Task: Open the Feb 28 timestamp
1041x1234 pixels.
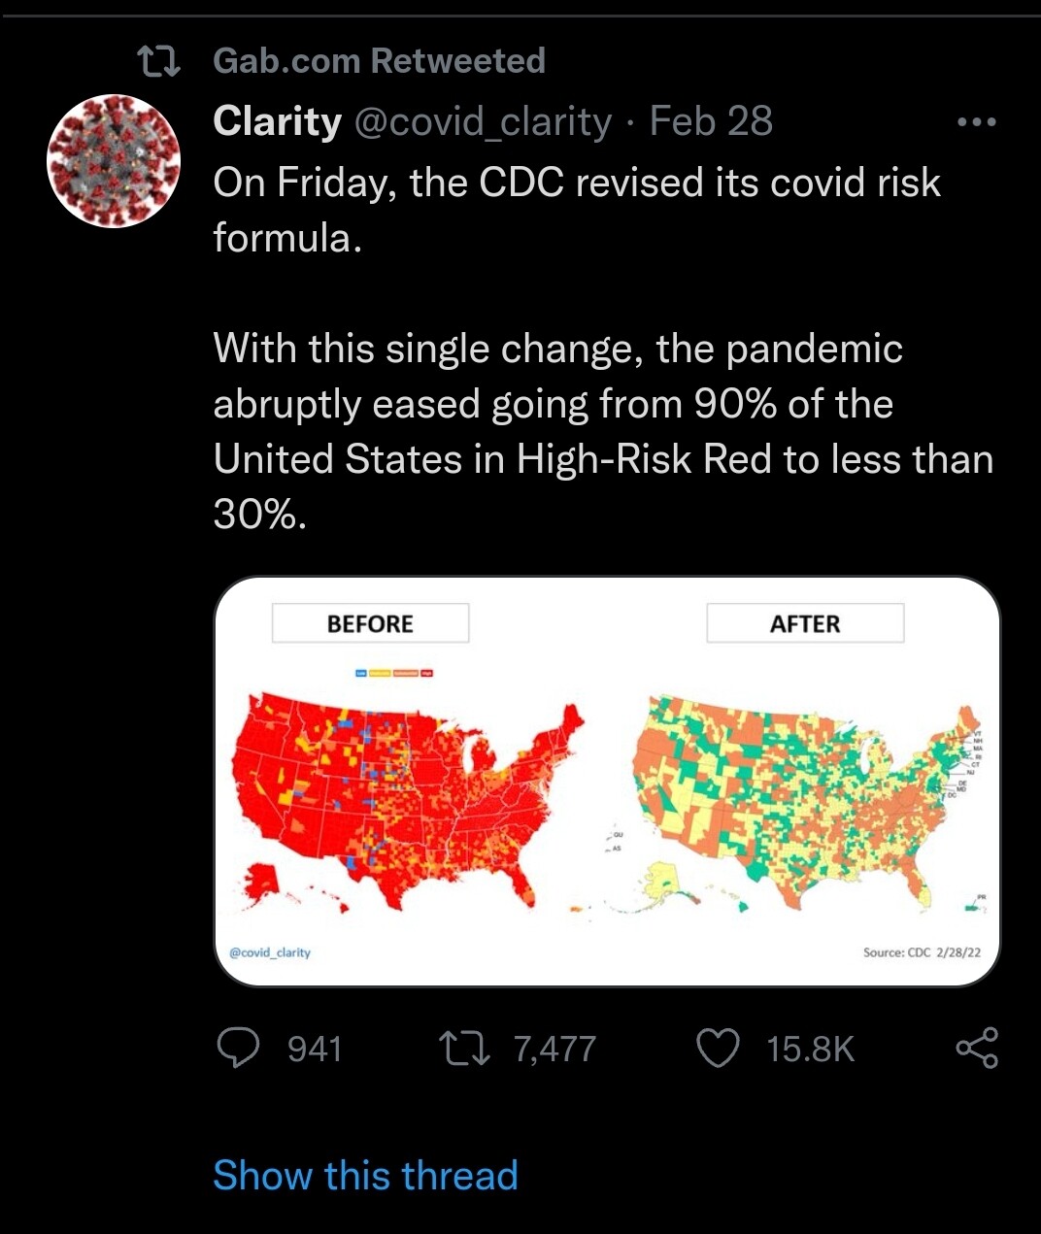Action: pyautogui.click(x=711, y=121)
